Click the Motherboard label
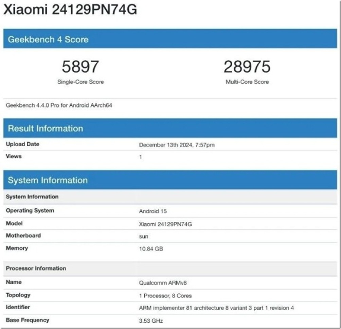This screenshot has width=341, height=329. click(23, 236)
